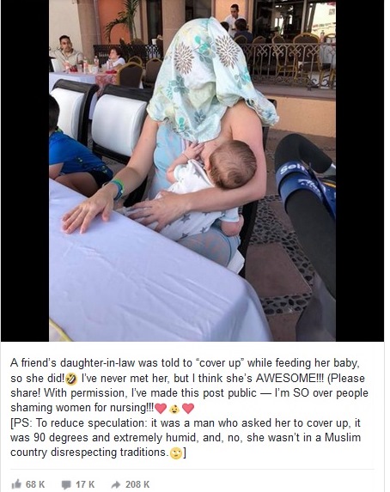The image size is (390, 492).
Task: Click the comment speech bubble icon
Action: 66,485
